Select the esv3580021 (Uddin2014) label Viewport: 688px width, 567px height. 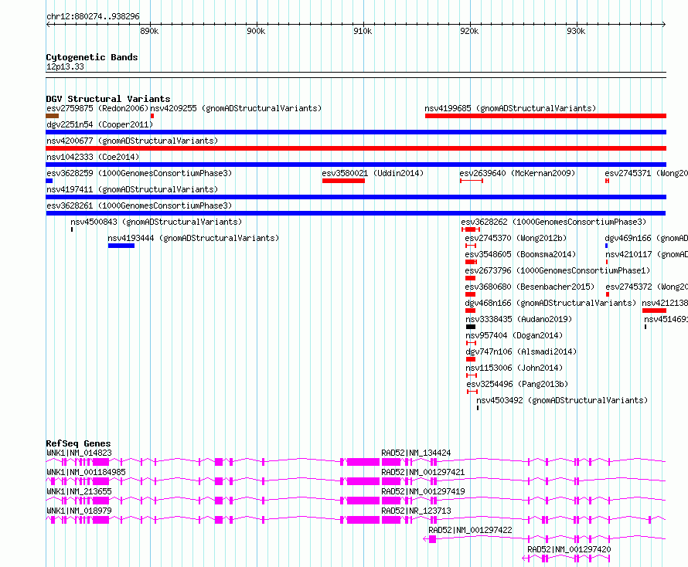pyautogui.click(x=373, y=173)
